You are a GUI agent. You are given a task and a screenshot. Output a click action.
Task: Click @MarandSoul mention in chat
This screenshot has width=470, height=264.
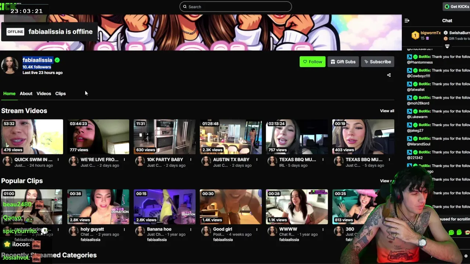tap(419, 144)
